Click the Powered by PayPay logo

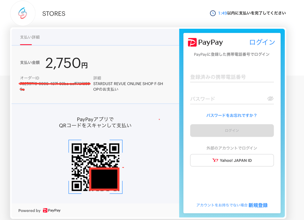51,210
